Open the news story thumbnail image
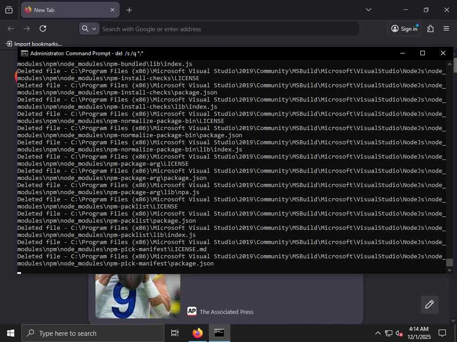 click(138, 296)
